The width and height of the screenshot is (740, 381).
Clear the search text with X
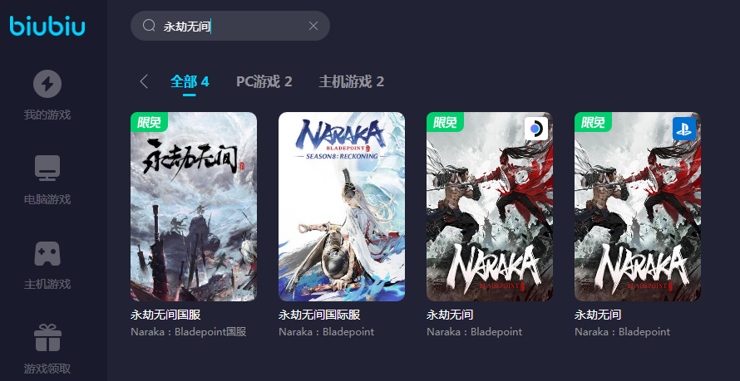(x=313, y=26)
